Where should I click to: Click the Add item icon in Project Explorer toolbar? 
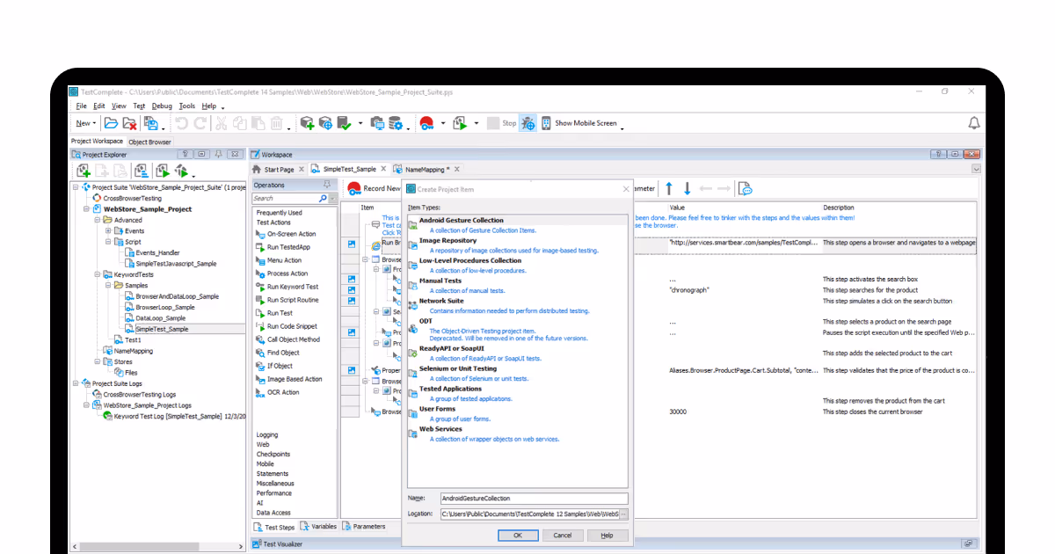(84, 171)
